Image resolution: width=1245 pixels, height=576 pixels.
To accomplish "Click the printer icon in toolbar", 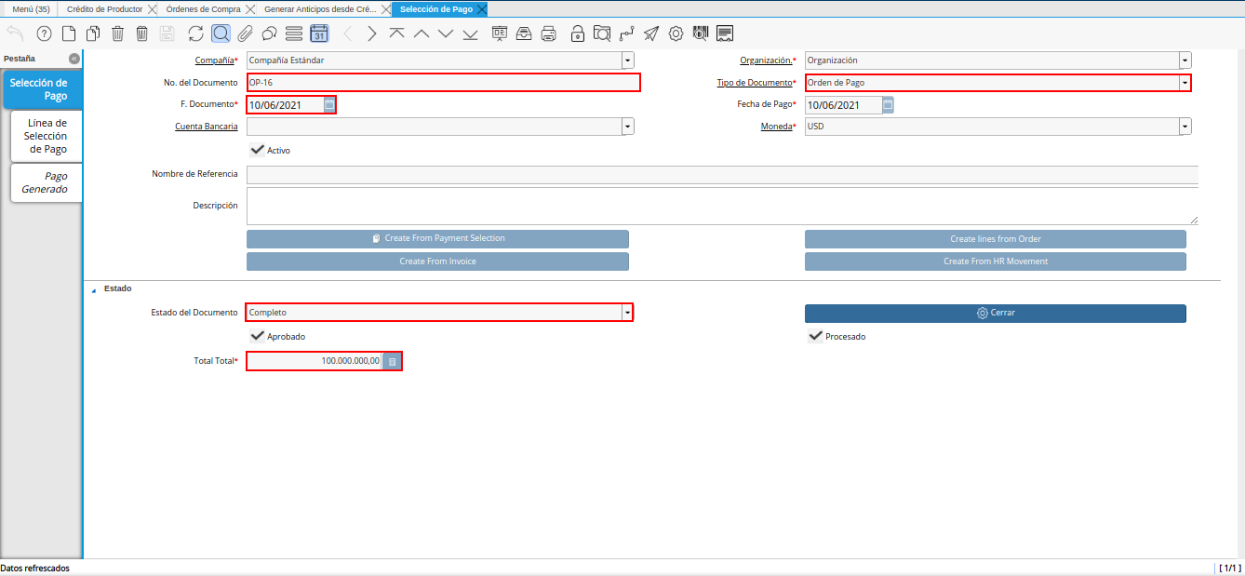I will [x=549, y=34].
